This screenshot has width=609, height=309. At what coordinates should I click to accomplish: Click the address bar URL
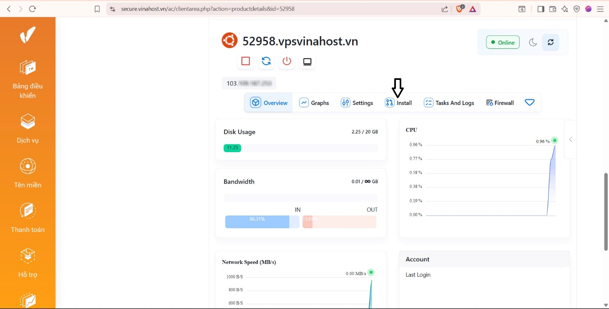[x=208, y=9]
